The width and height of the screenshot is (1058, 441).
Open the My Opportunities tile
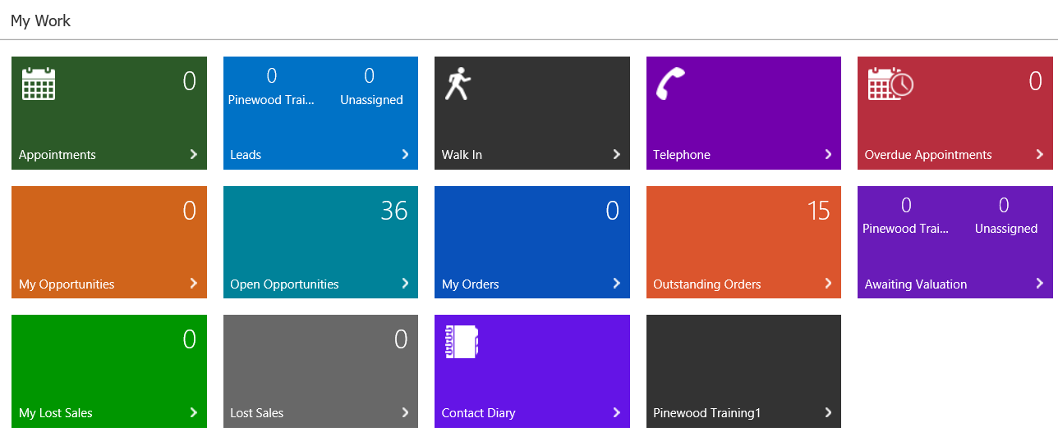tap(108, 243)
